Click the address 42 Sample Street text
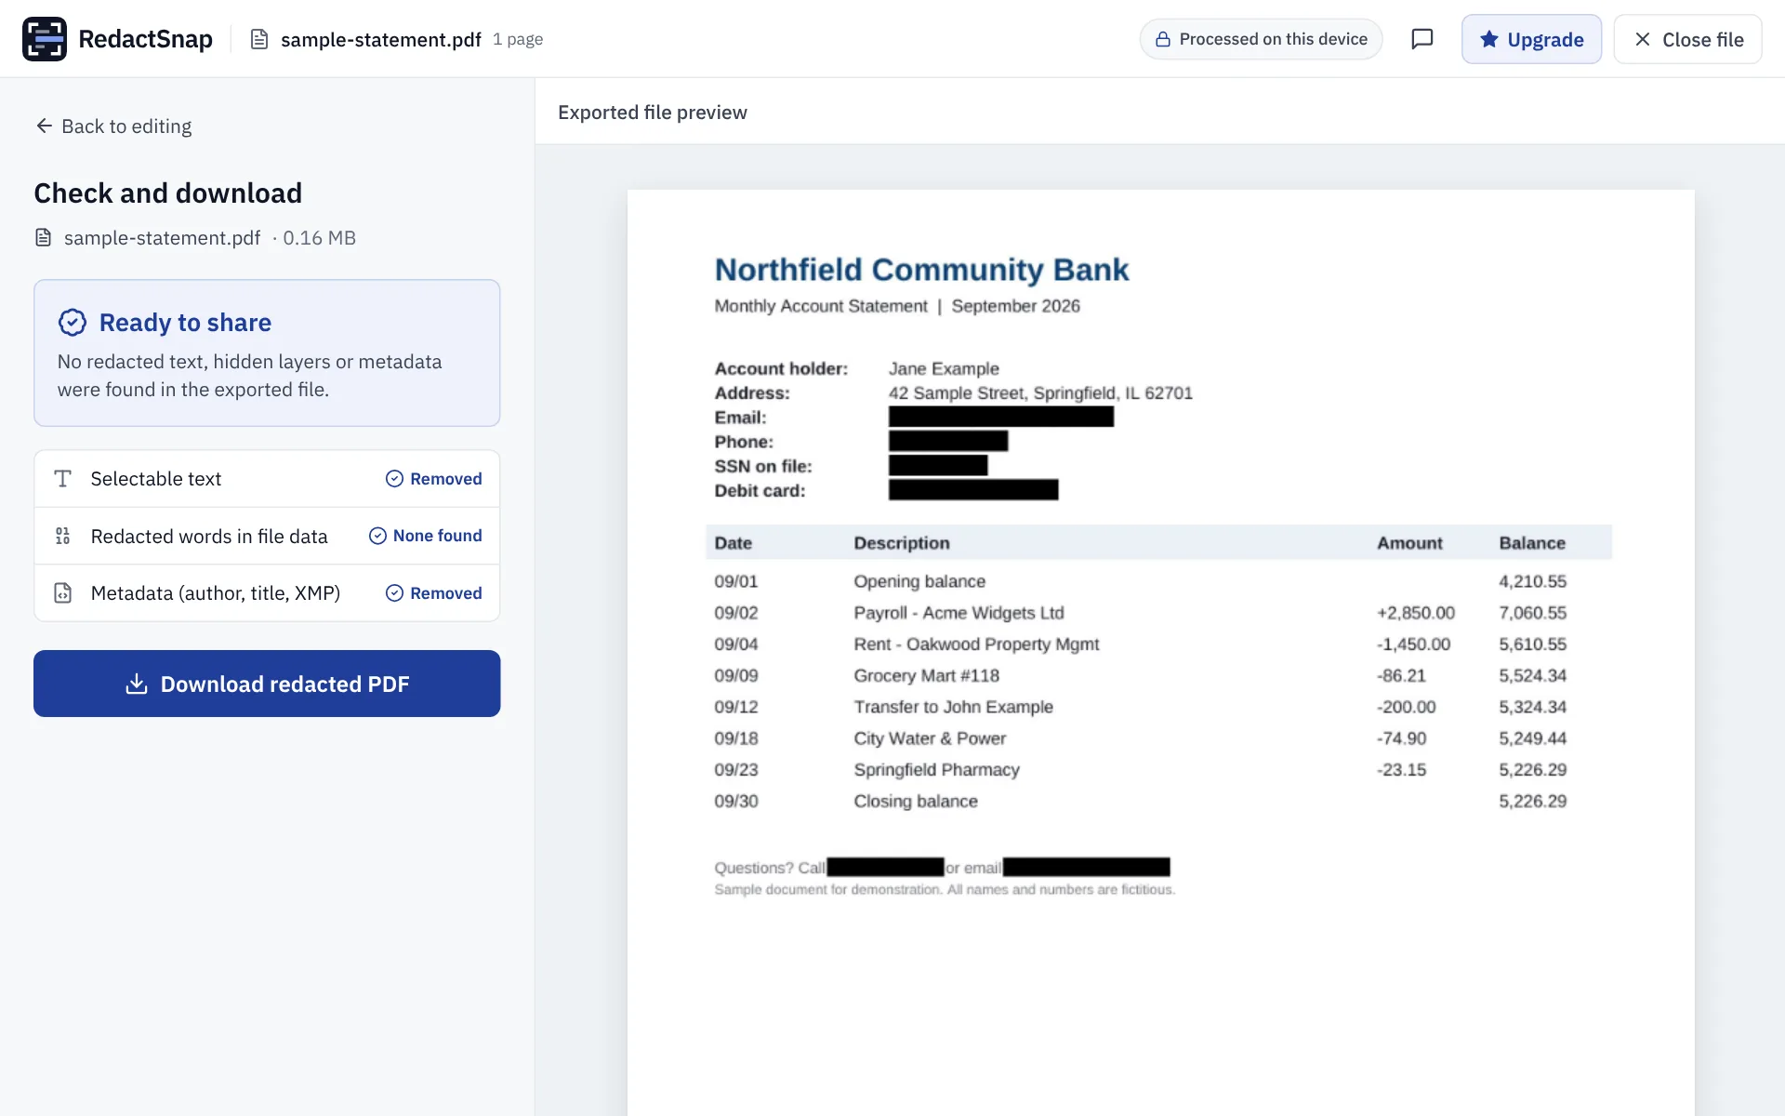The image size is (1785, 1116). (x=1040, y=392)
